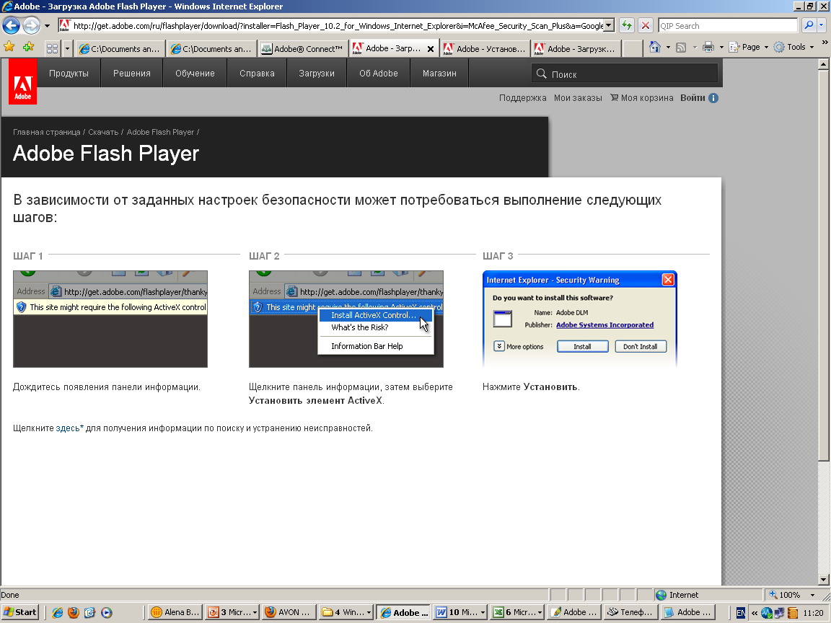The width and height of the screenshot is (831, 623).
Task: Click the Моя корзина cart link
Action: point(642,97)
